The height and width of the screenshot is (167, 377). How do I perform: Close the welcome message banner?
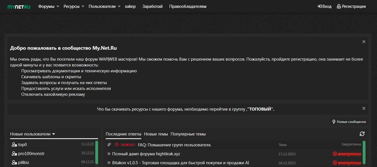pos(364,42)
